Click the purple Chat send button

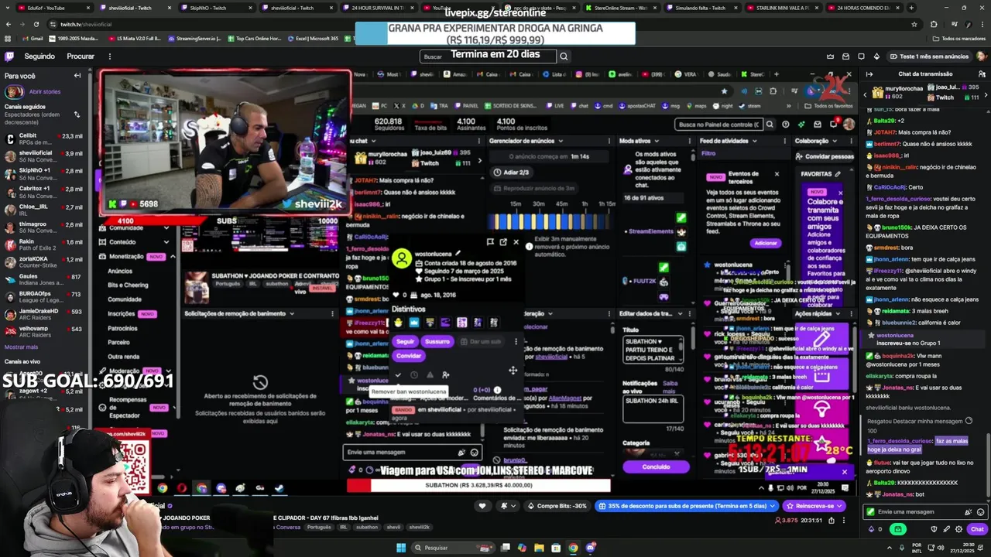click(x=977, y=529)
